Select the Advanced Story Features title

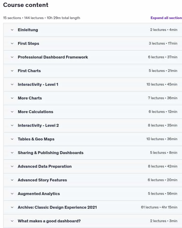42,180
